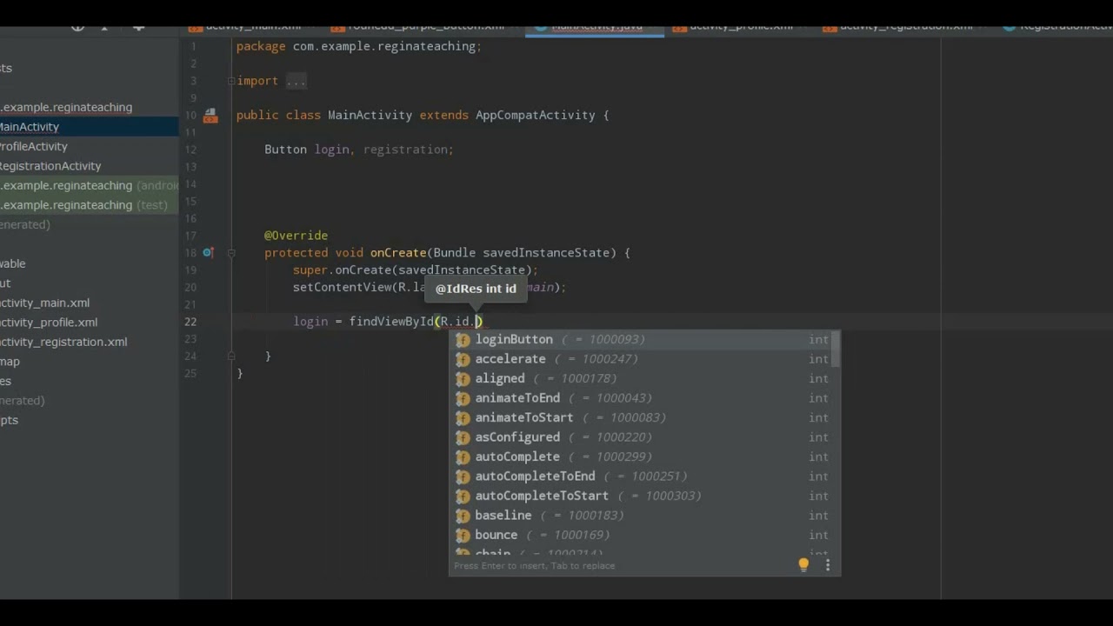The image size is (1113, 626).
Task: Click the onCreate method name on line 18
Action: [x=398, y=253]
